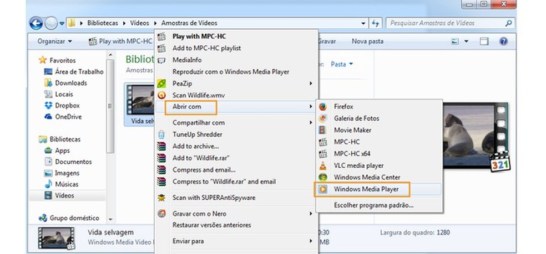The width and height of the screenshot is (546, 254).
Task: Click the seals video preview thumbnail
Action: click(475, 136)
